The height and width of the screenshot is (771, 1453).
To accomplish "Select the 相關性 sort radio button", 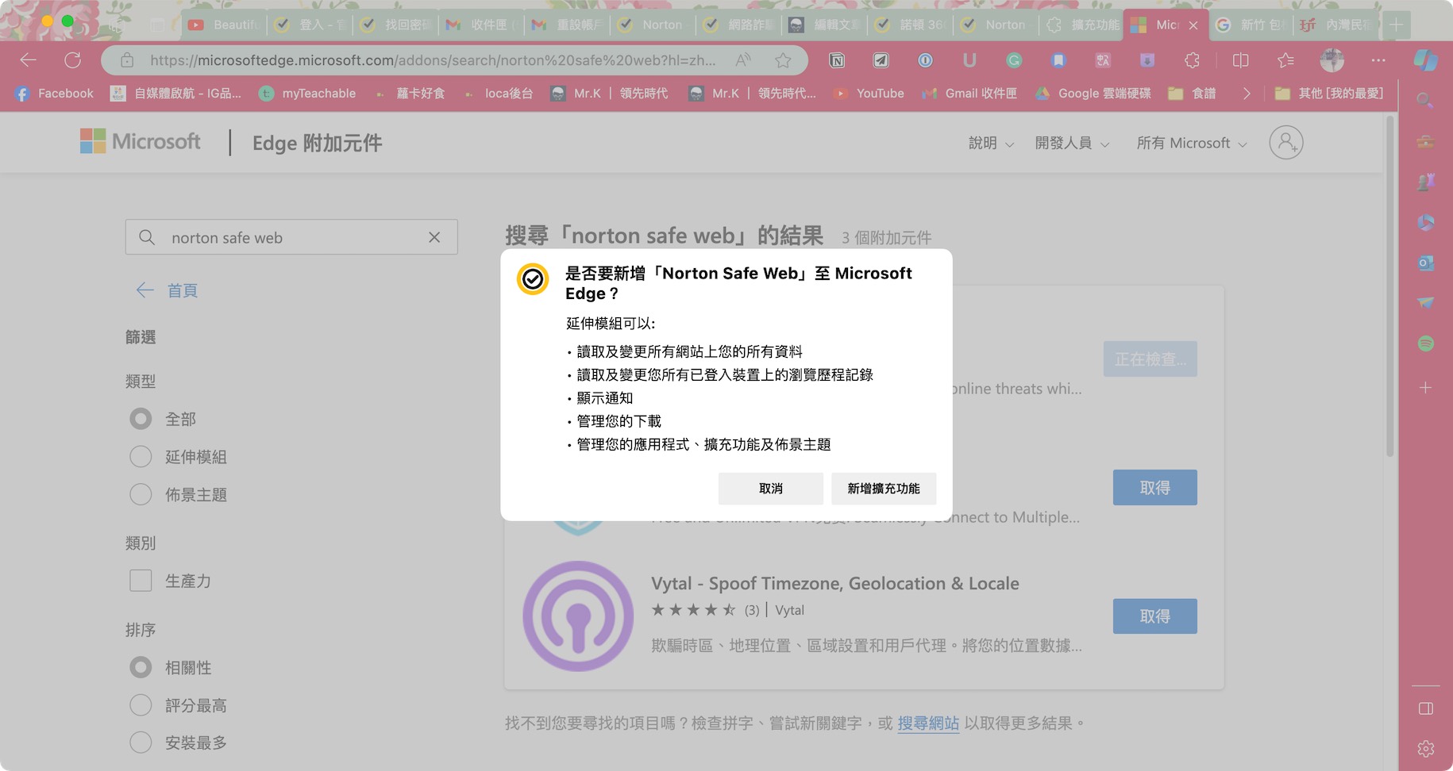I will (141, 668).
